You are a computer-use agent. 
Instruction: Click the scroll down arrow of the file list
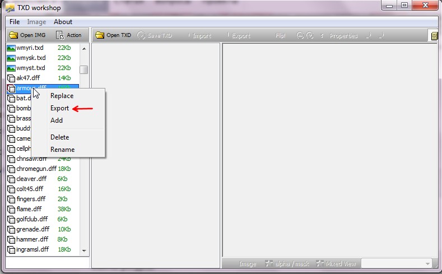(x=84, y=250)
